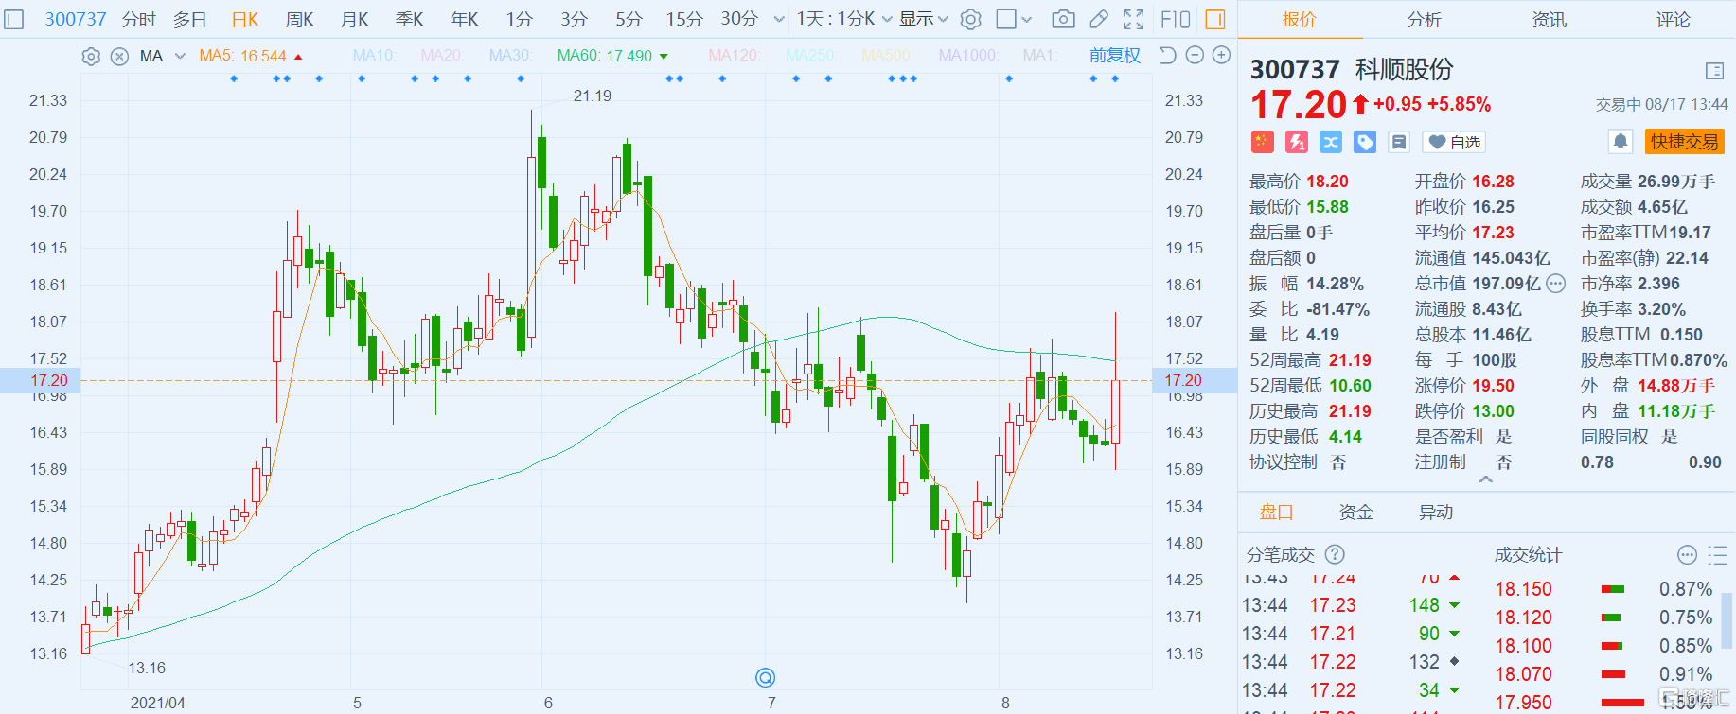Click the @ event marker at chart bottom

(765, 677)
